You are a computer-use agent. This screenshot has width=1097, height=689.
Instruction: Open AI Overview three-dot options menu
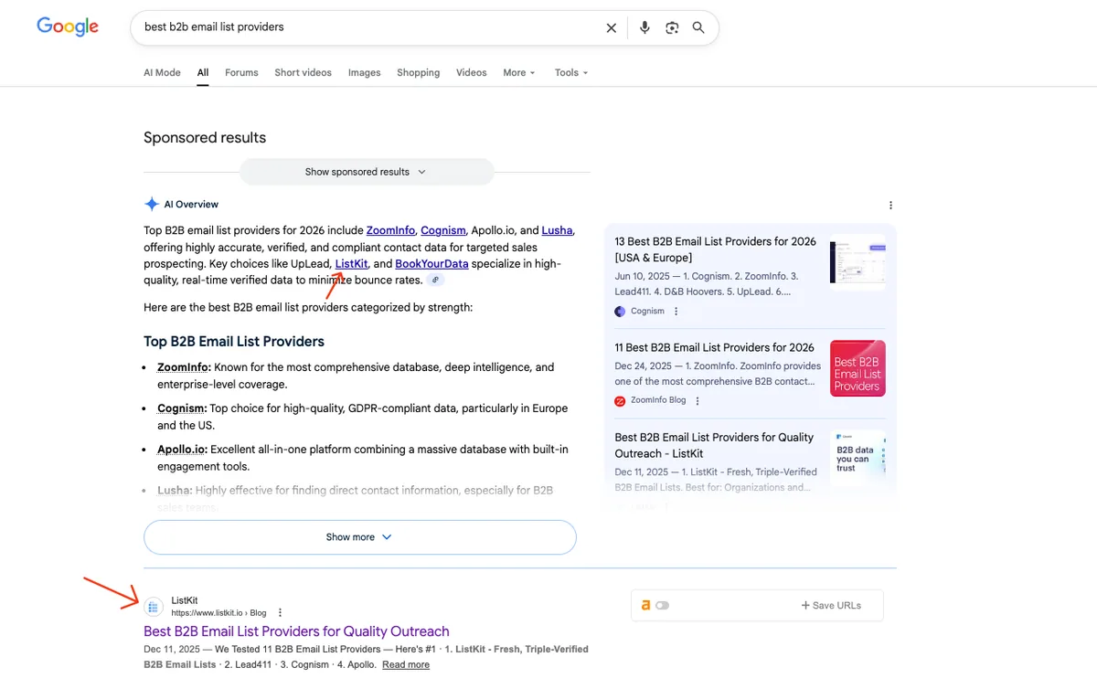coord(890,206)
